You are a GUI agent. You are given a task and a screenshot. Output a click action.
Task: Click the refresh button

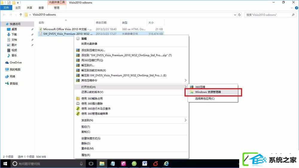239,15
